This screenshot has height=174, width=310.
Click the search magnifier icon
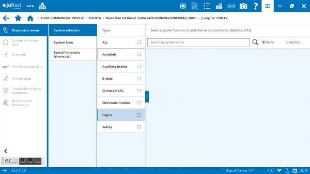(x=255, y=42)
